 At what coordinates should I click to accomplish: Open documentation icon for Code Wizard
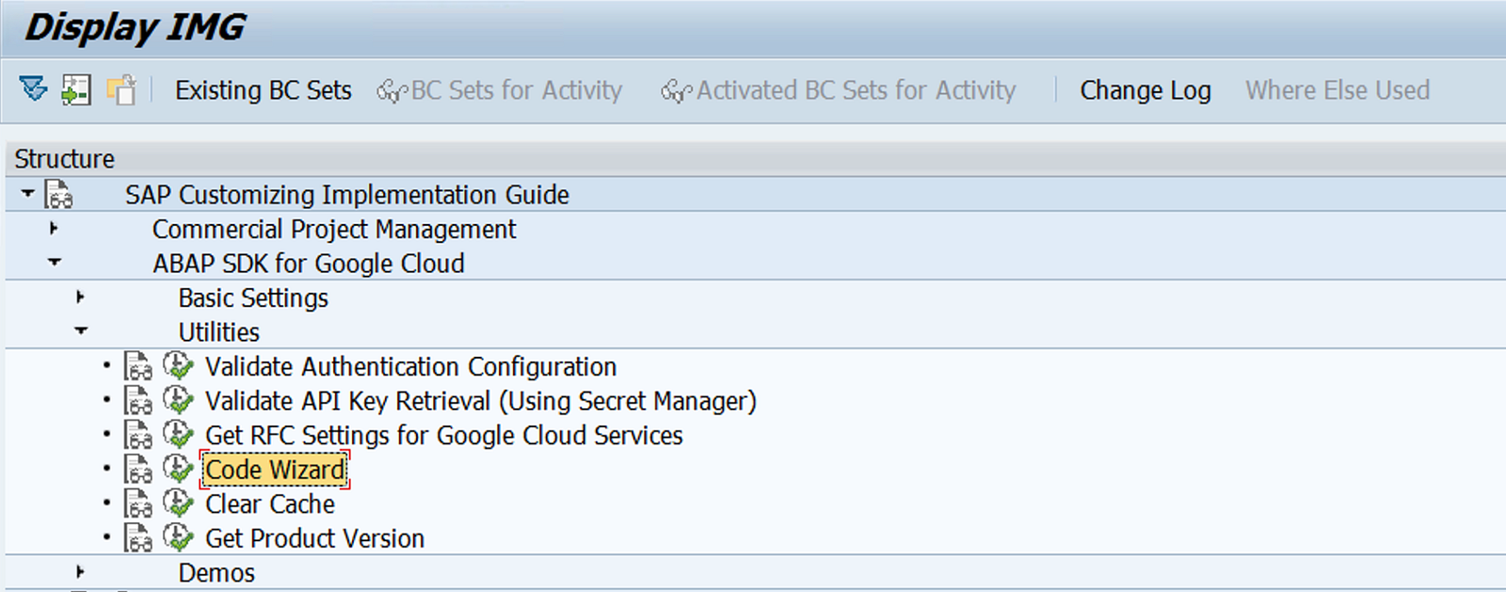pos(138,470)
